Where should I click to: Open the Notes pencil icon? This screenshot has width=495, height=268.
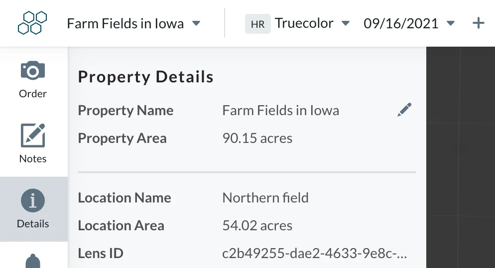click(x=33, y=135)
